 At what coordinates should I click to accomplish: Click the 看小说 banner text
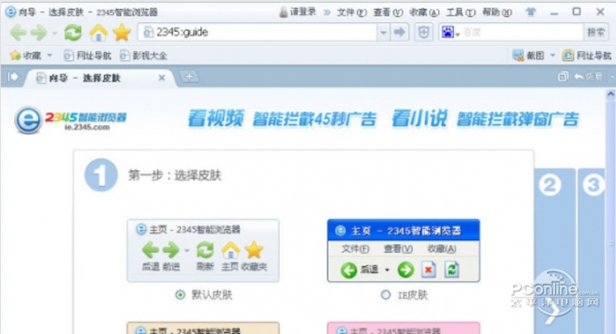click(x=419, y=119)
